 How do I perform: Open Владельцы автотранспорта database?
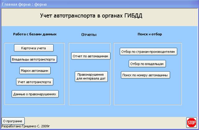pyautogui.click(x=34, y=59)
